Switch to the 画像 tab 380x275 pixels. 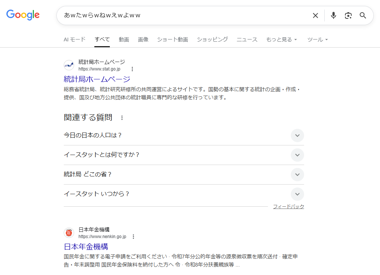tap(143, 39)
